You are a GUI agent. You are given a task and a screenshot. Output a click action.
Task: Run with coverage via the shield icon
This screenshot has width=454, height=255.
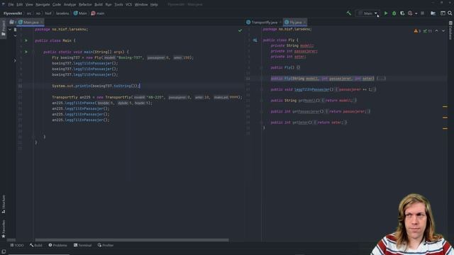tap(402, 13)
